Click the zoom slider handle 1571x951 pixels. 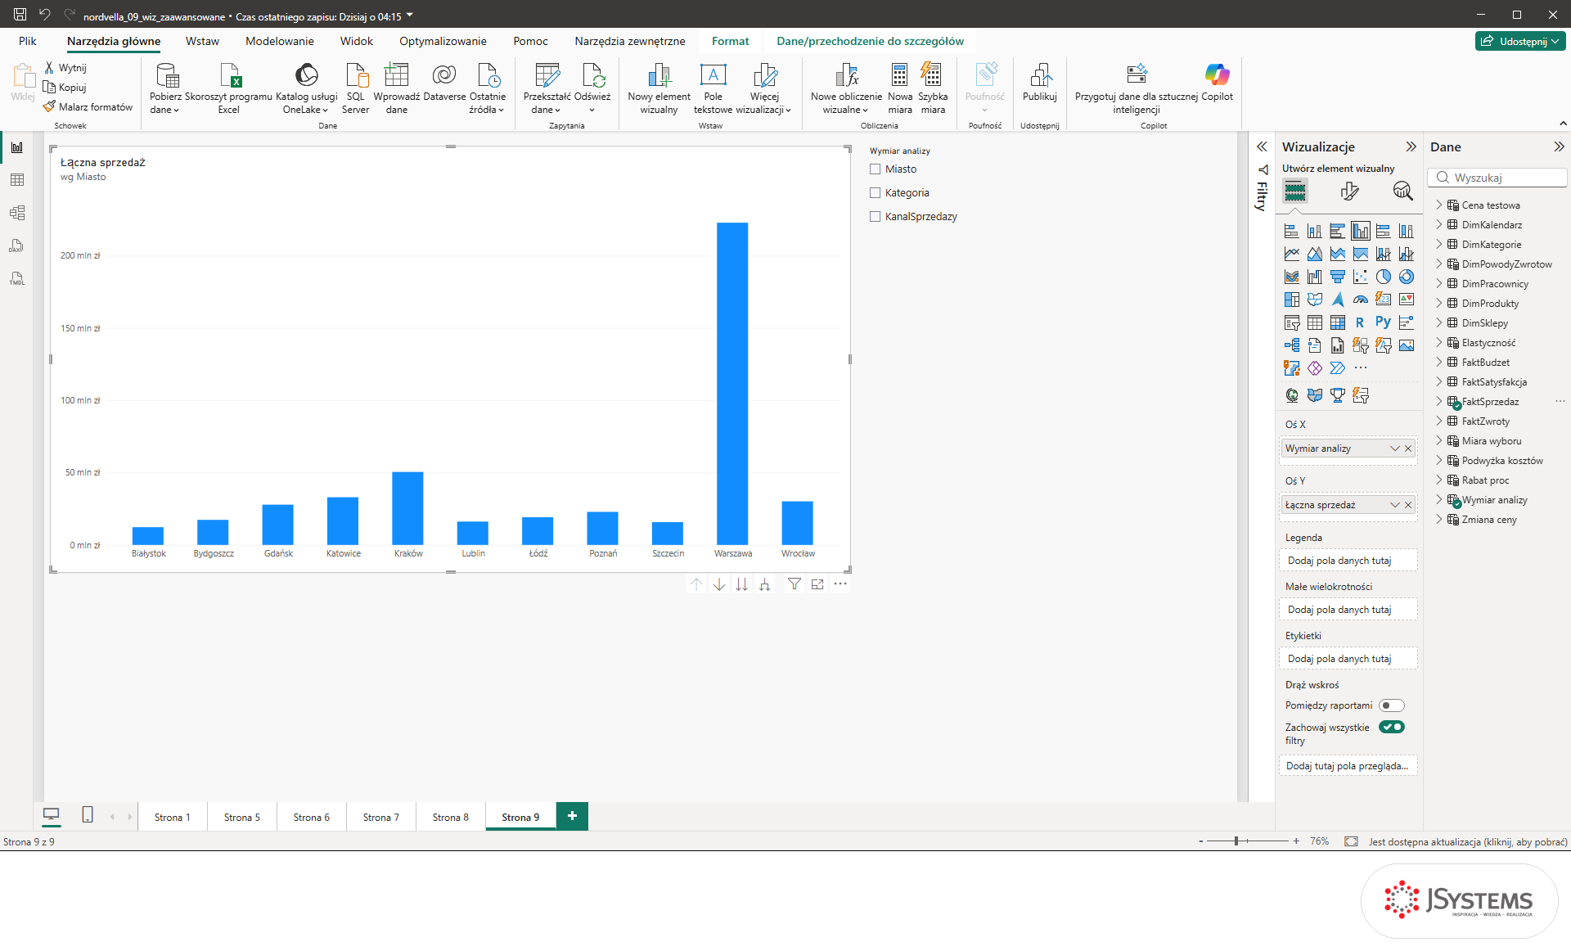click(1236, 841)
